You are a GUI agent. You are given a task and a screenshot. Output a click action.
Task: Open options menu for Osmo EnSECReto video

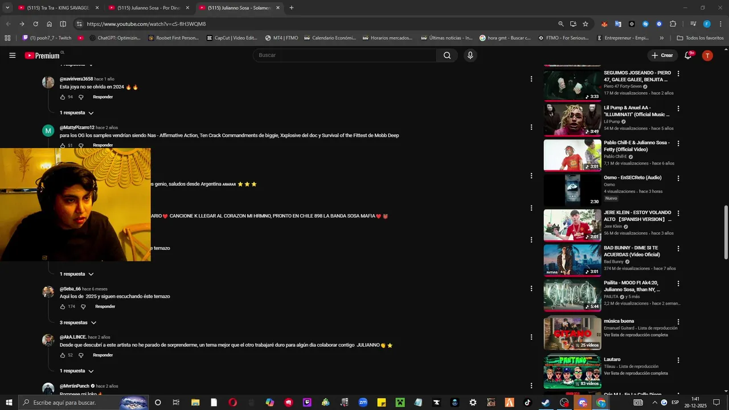[x=678, y=178]
